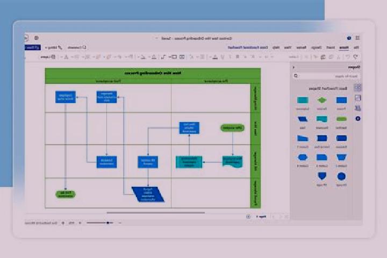The width and height of the screenshot is (387, 258).
Task: Select the Connector tool in ribbon
Action: click(x=163, y=57)
